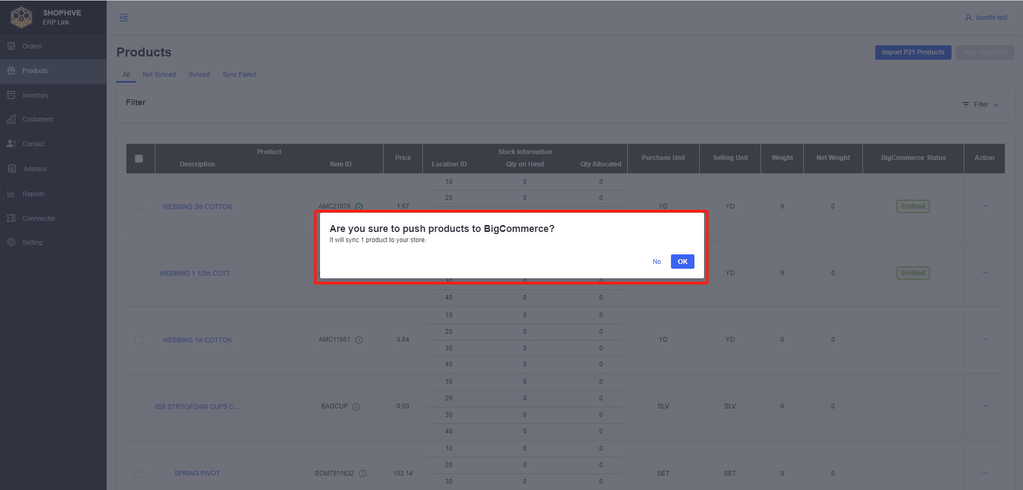This screenshot has height=490, width=1023.
Task: Open action menu for WEBBING 2in COTTON
Action: [x=985, y=206]
